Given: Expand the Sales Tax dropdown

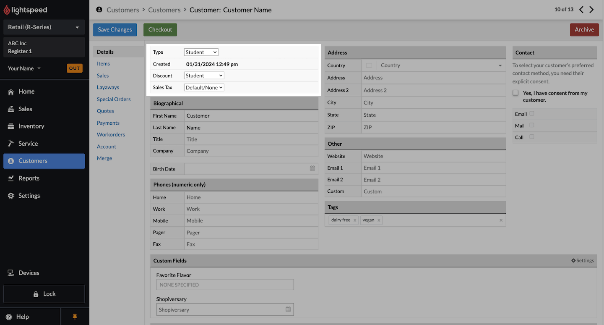Looking at the screenshot, I should tap(204, 87).
